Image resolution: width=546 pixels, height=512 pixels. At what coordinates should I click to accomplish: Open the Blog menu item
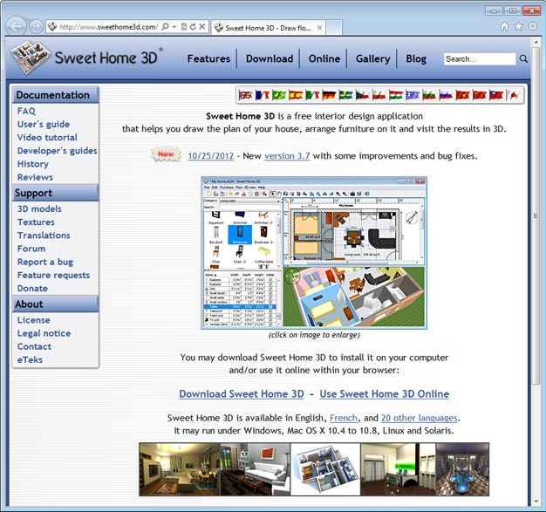pos(416,58)
